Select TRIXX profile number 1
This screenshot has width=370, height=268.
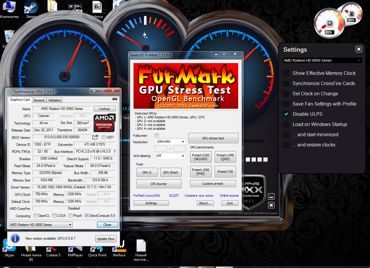point(248,160)
